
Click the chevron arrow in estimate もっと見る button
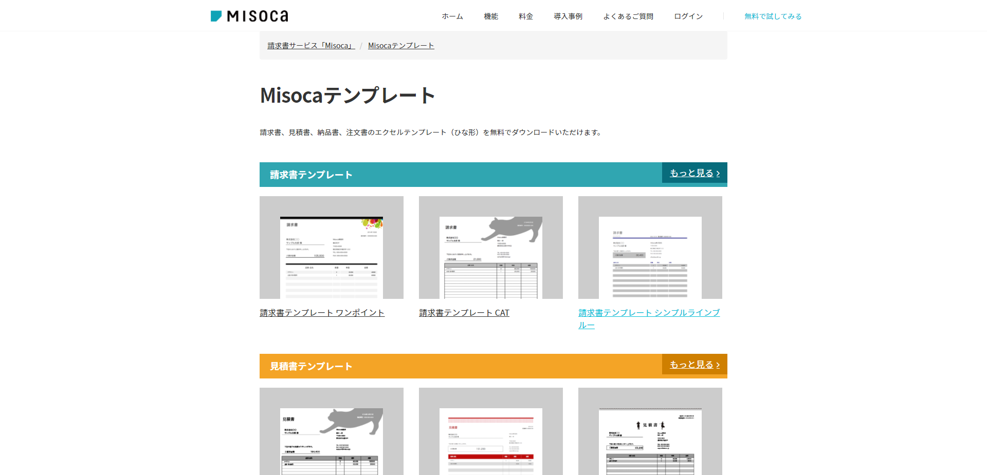[x=718, y=365]
